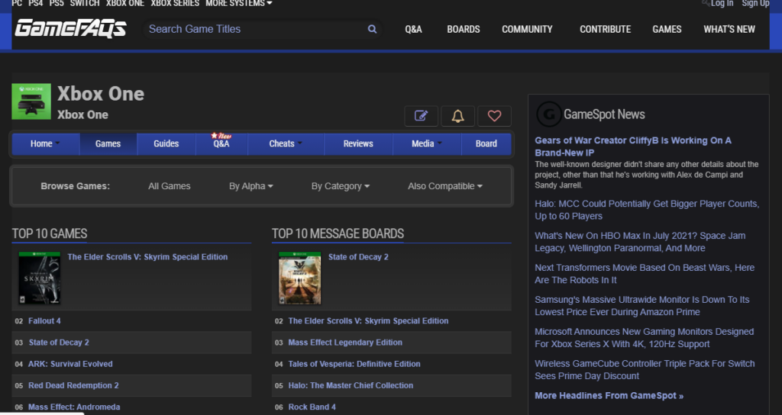Open What's New On HBO Max article
The width and height of the screenshot is (782, 415).
click(640, 242)
